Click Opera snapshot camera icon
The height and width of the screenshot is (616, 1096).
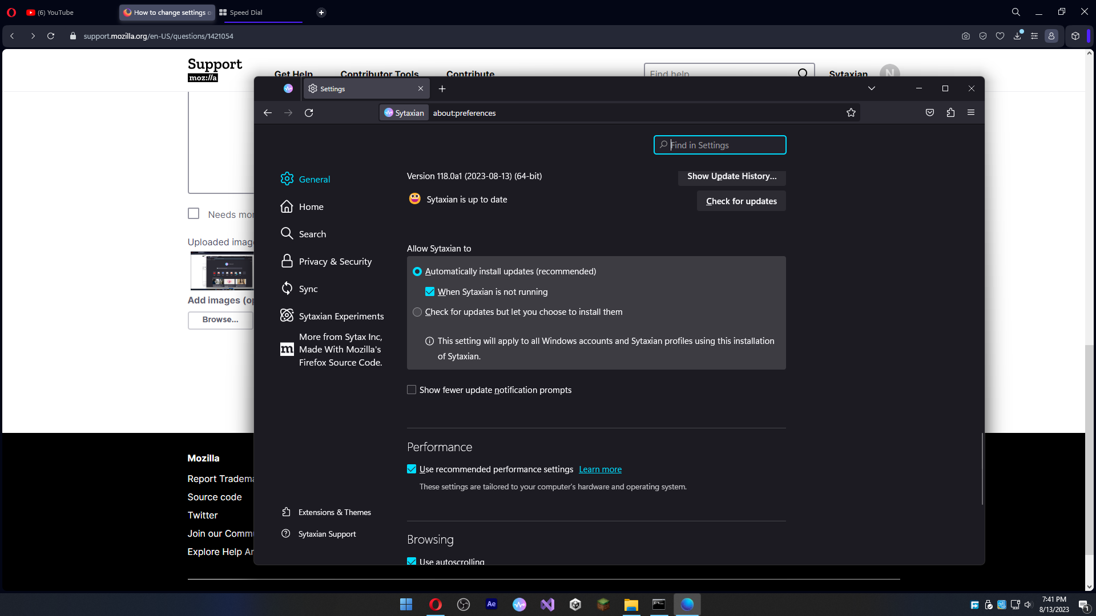(x=966, y=36)
